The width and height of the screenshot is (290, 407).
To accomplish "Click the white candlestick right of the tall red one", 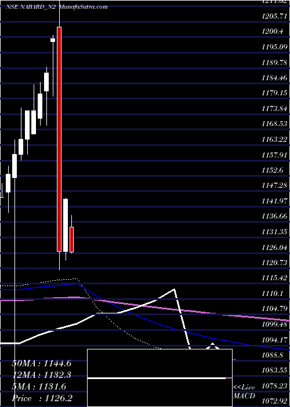I will coord(66,226).
